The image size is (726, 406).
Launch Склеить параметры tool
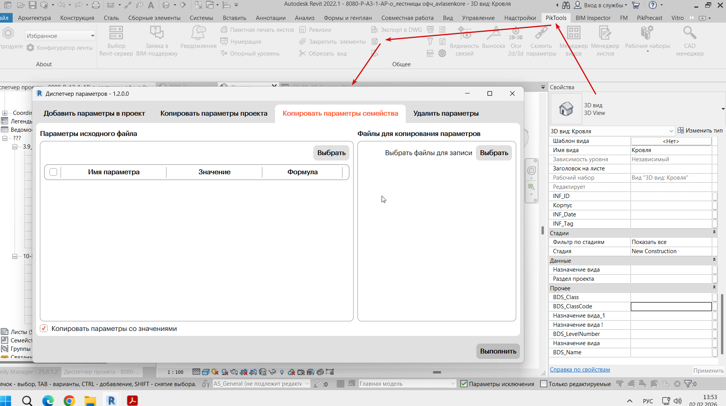[541, 41]
